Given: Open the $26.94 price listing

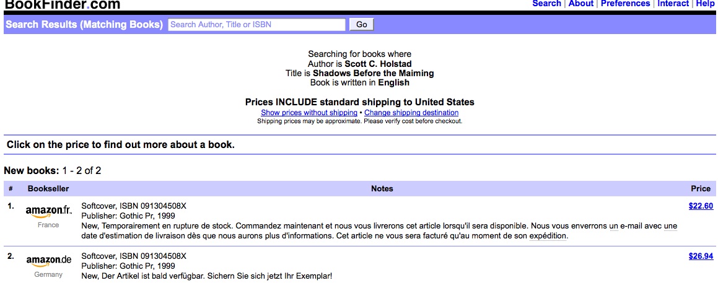Looking at the screenshot, I should (701, 256).
